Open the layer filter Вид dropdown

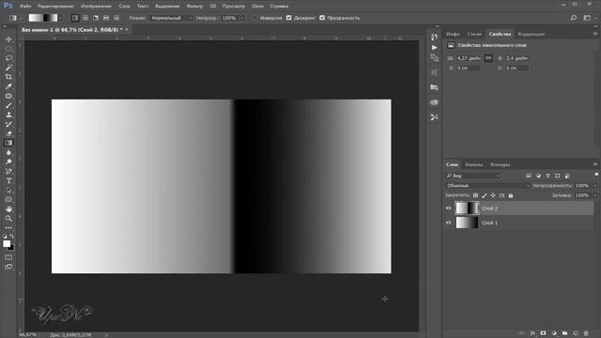[x=473, y=176]
